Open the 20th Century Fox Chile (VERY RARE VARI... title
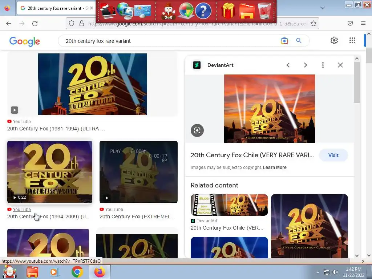The image size is (372, 279). click(x=252, y=155)
